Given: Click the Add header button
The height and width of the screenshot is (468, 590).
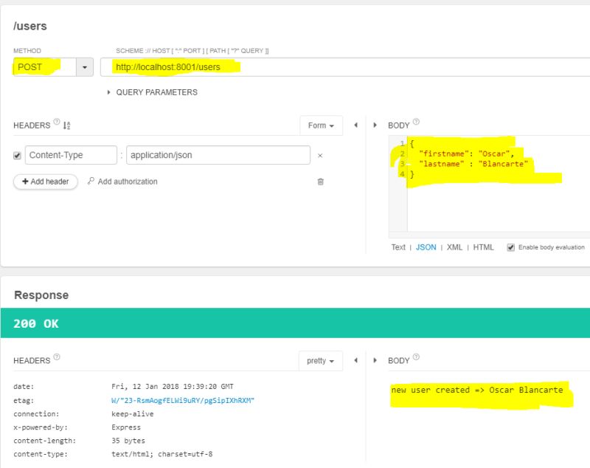Looking at the screenshot, I should click(x=47, y=181).
